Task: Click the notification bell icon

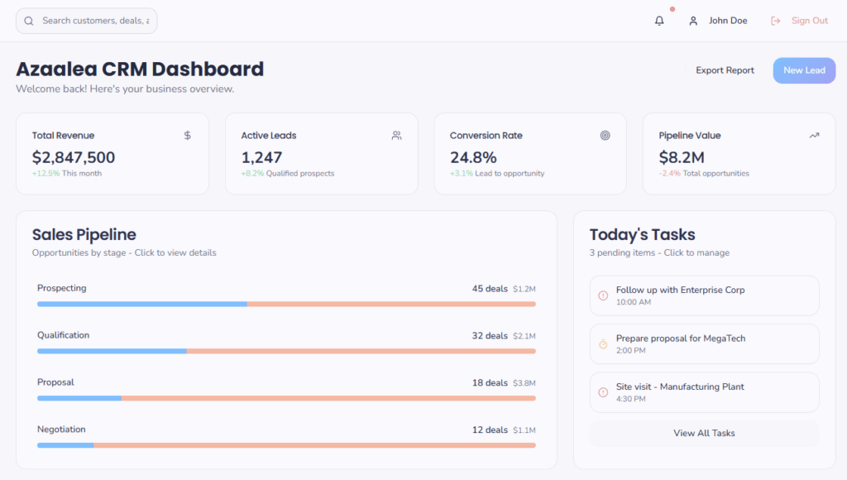Action: tap(659, 21)
